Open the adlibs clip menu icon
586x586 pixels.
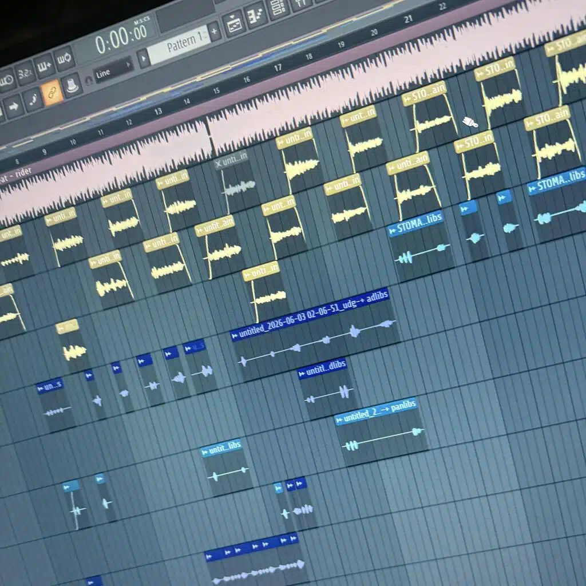[x=234, y=336]
